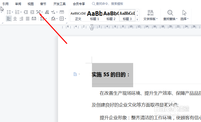
Task: Apply the 正文 style
Action: pos(78,15)
